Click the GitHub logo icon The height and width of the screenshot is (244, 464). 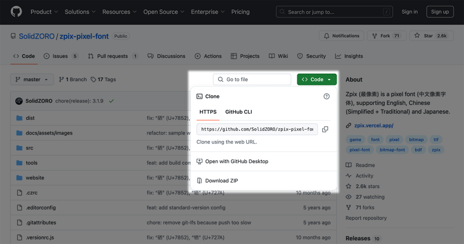coord(16,12)
